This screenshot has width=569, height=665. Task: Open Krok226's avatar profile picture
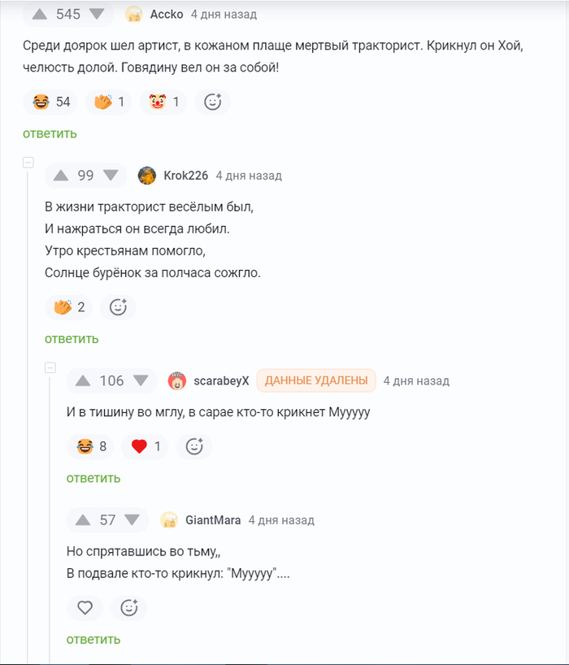pyautogui.click(x=147, y=175)
